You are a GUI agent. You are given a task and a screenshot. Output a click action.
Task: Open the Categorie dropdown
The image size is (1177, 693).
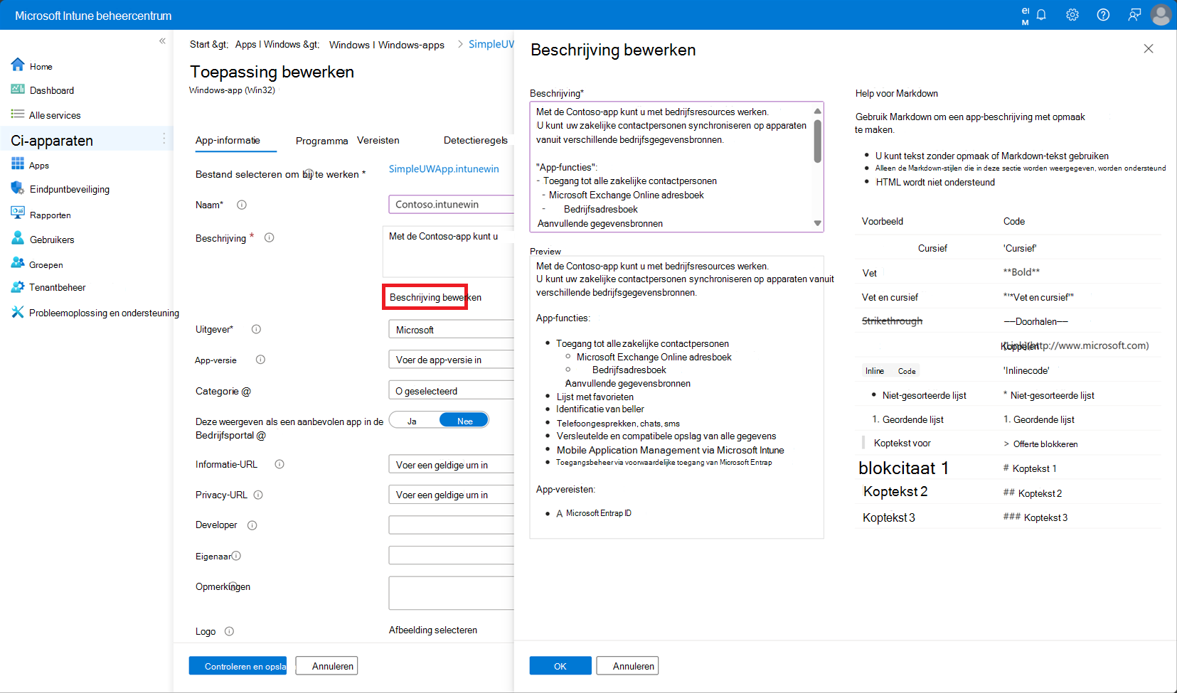point(451,390)
